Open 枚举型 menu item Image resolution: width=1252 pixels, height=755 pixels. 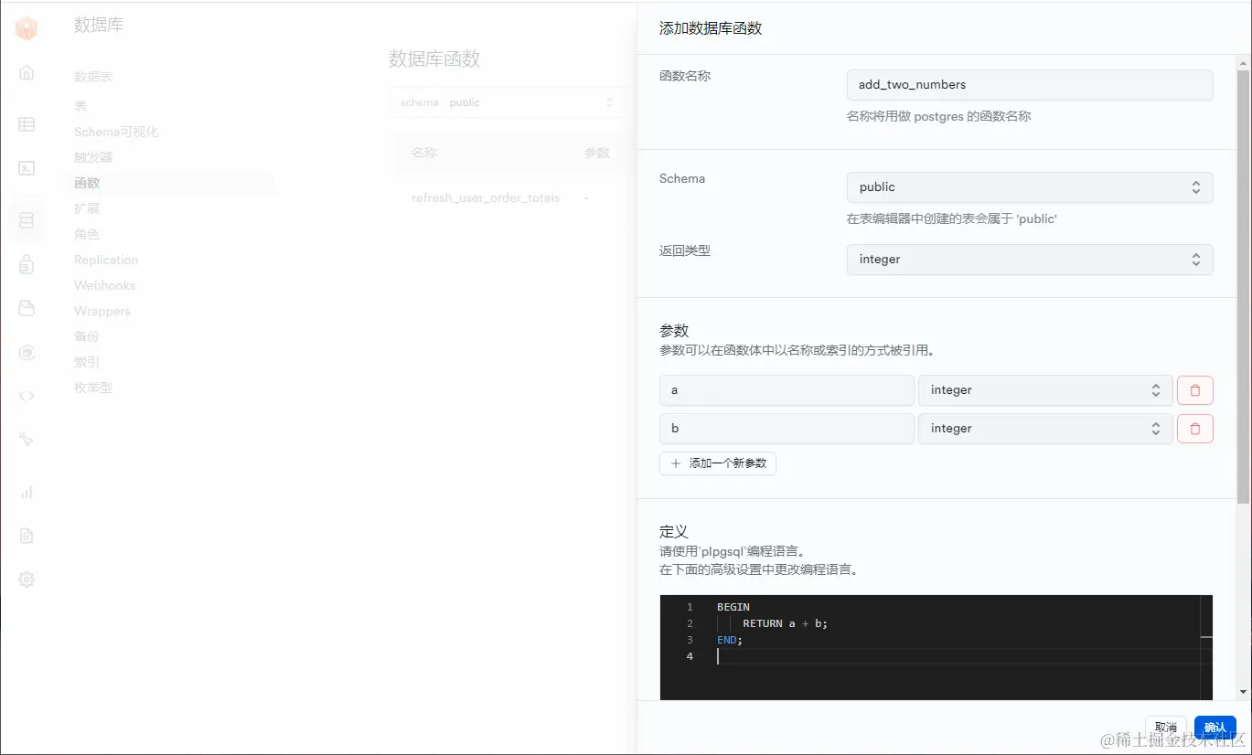coord(93,388)
